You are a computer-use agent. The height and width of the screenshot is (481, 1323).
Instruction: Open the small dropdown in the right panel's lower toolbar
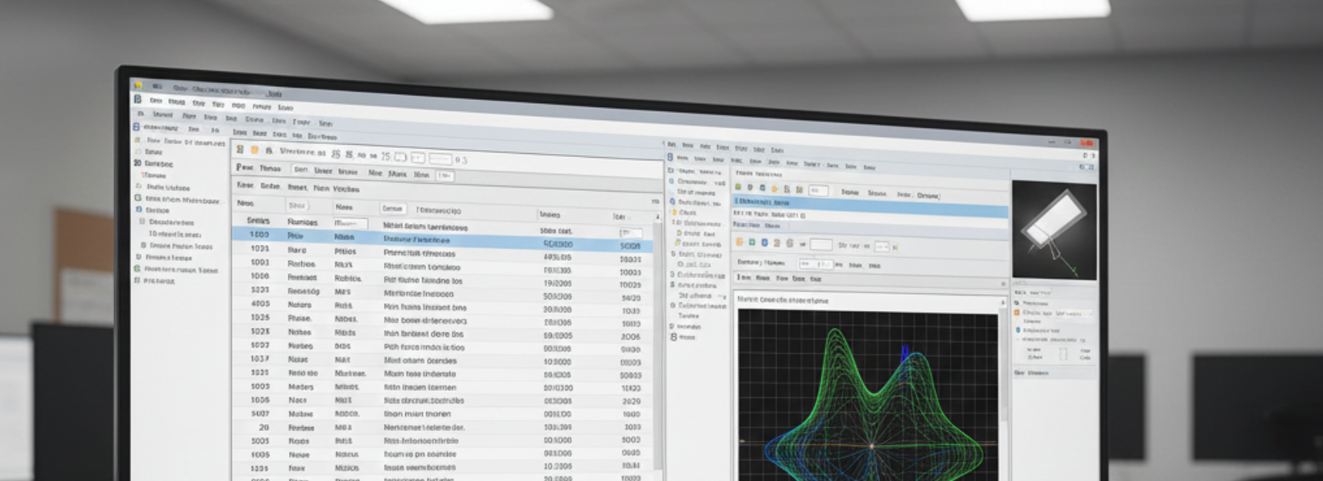coord(881,246)
